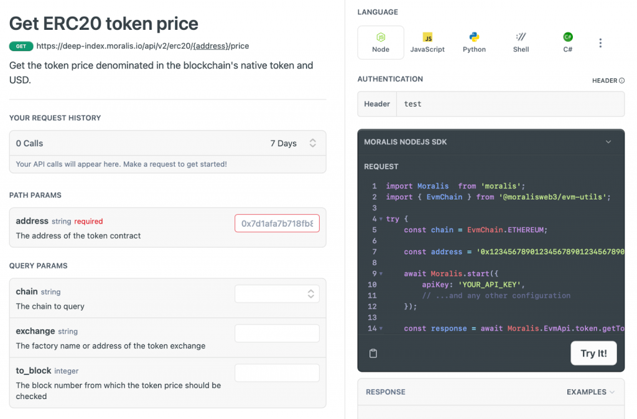
Task: Click 'Your API calls will appear here' message
Action: click(121, 164)
